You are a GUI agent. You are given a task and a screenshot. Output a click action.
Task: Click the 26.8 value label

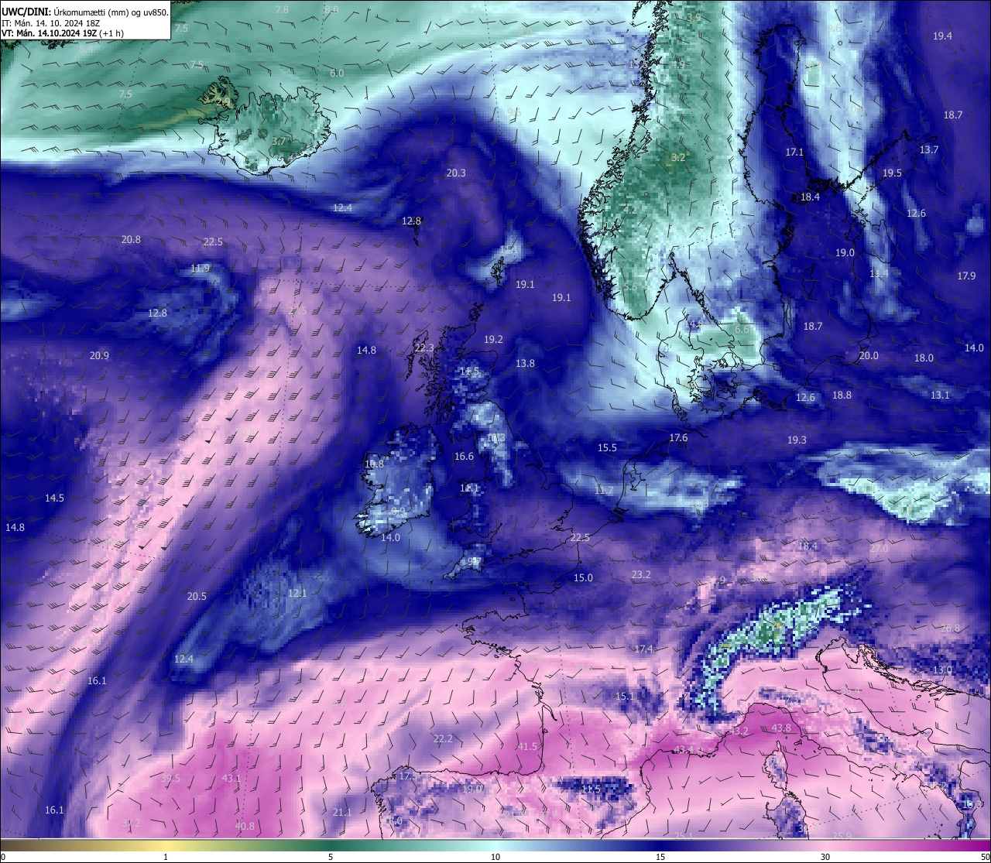pyautogui.click(x=950, y=628)
